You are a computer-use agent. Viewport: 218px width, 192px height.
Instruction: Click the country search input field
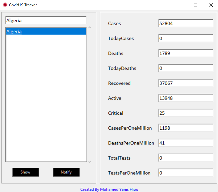46,20
